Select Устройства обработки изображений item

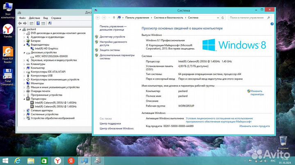point(53,118)
